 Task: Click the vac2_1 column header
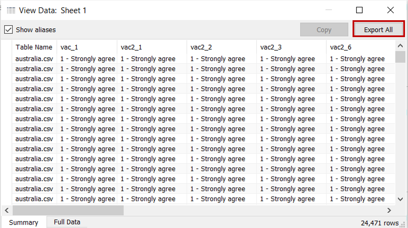pyautogui.click(x=131, y=47)
